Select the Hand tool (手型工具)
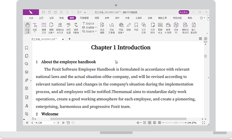The image size is (232, 139). click(x=27, y=28)
